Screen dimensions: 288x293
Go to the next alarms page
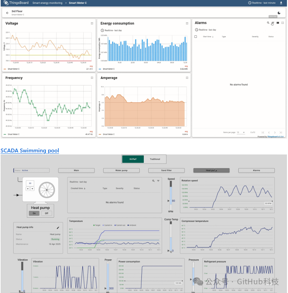(275, 132)
